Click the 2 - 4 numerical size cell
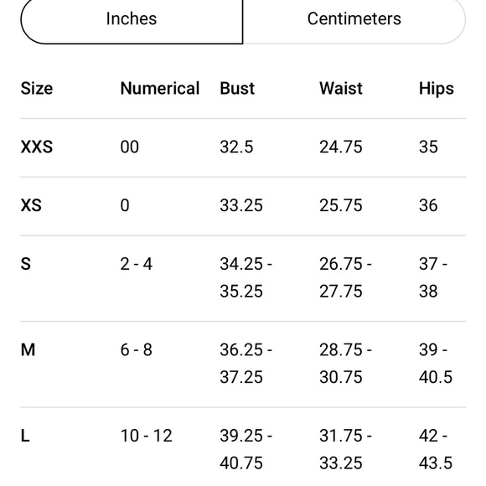 tap(137, 264)
